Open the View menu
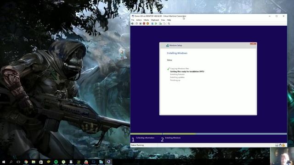The height and width of the screenshot is (165, 294). [163, 20]
